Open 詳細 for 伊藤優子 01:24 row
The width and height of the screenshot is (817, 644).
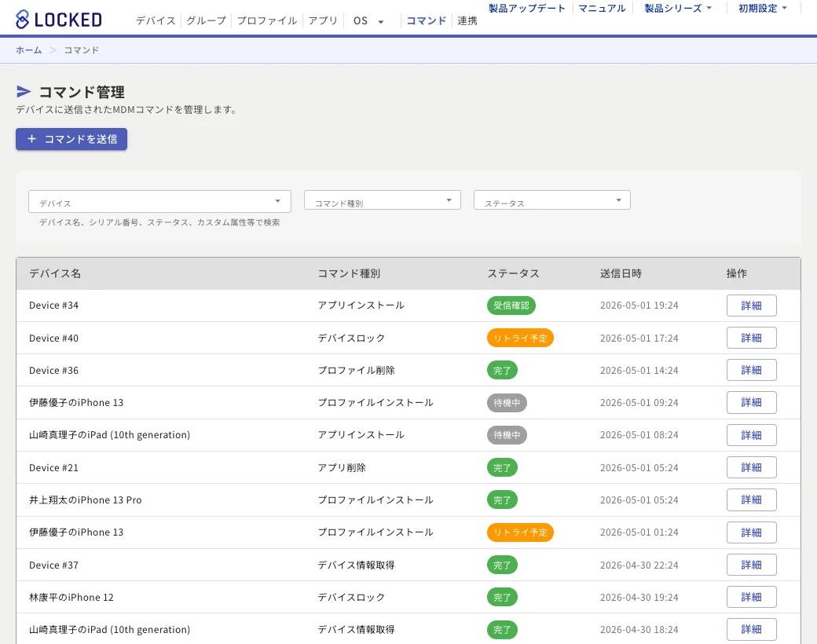751,532
